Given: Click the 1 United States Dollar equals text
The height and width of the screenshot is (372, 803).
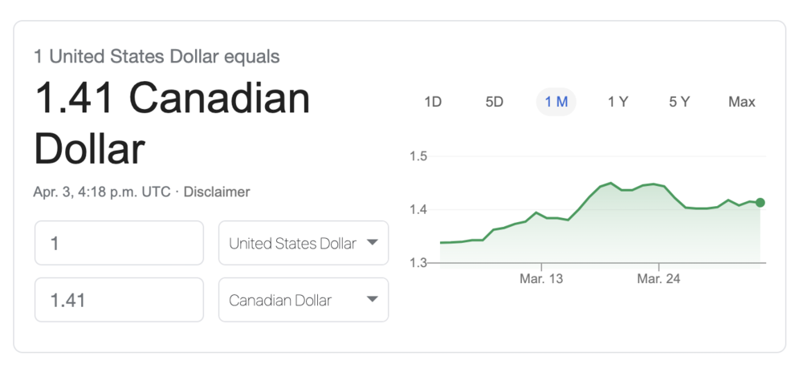Looking at the screenshot, I should (157, 57).
